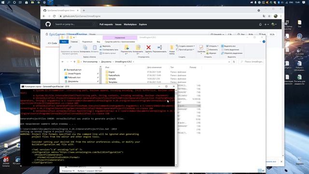Click the Documents breadcrumb in Explorer
Viewport: 309px width, 174px height.
click(106, 62)
